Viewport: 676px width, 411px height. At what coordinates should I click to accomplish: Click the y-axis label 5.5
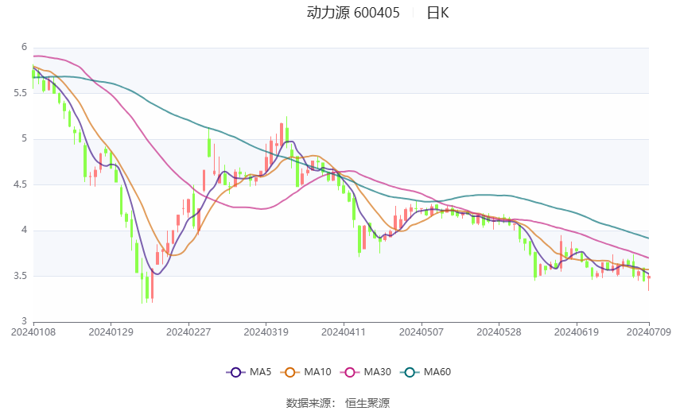tap(20, 93)
